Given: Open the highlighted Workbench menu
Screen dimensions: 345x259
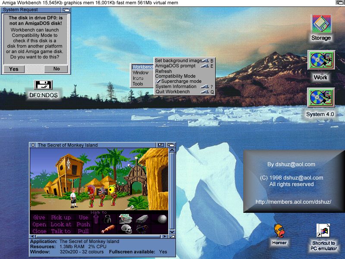Looking at the screenshot, I should point(142,67).
